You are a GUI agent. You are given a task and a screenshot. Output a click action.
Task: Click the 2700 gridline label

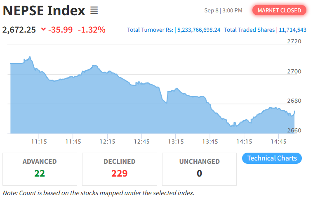click(x=294, y=71)
